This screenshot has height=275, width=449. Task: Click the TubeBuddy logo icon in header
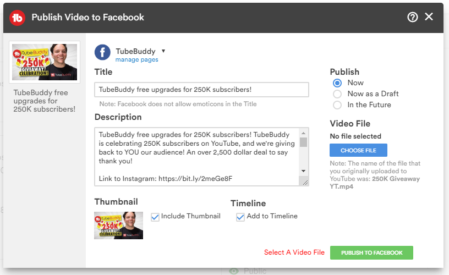[18, 17]
